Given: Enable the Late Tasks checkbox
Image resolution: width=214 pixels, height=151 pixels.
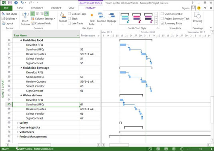Looking at the screenshot, I should (69, 23).
